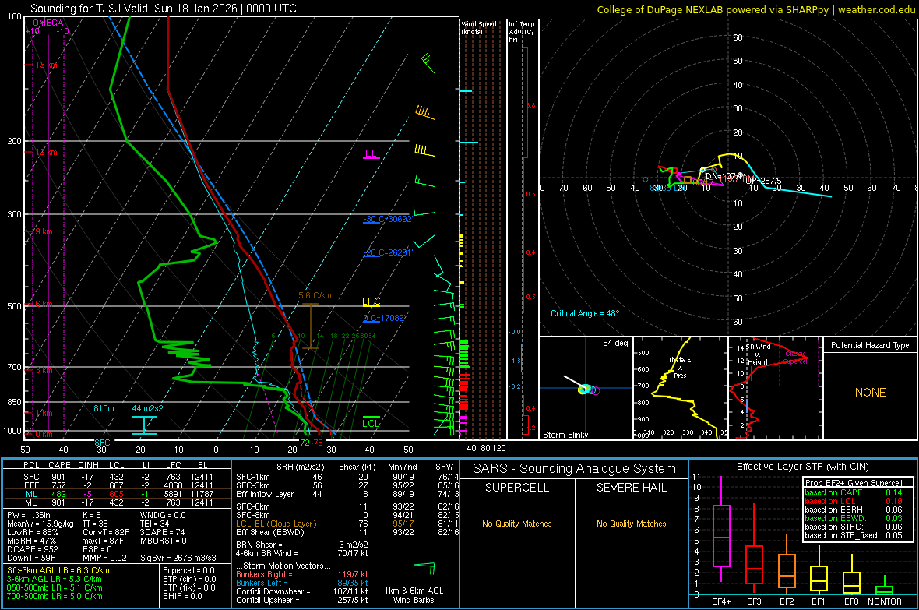919x610 pixels.
Task: Click the 810m effective inflow label
Action: point(104,408)
